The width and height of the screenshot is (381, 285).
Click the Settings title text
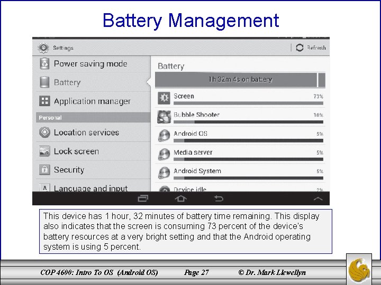click(x=63, y=48)
